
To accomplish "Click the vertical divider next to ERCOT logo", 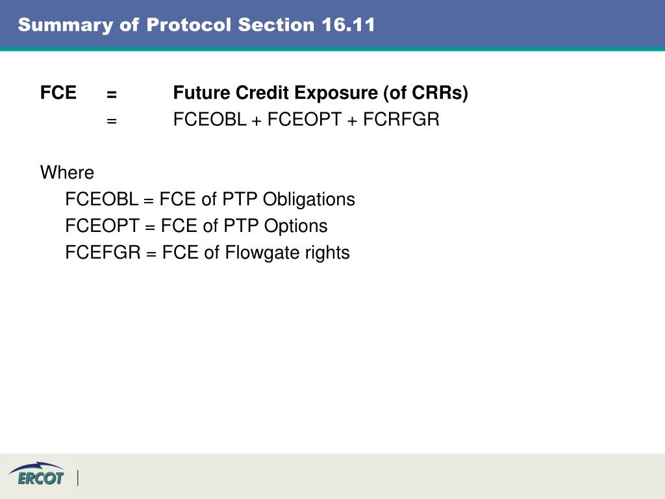I will tap(78, 478).
